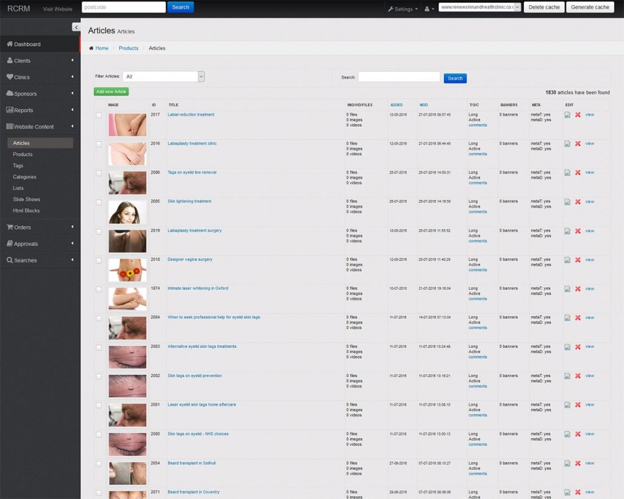Delete the Labiaplasty treatment surgery article
Viewport: 624px width, 499px height.
578,231
